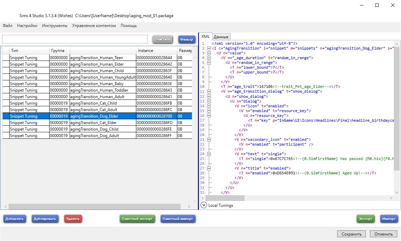Click in the filter search field
Viewport: 401px width, 241px height.
[x=75, y=39]
